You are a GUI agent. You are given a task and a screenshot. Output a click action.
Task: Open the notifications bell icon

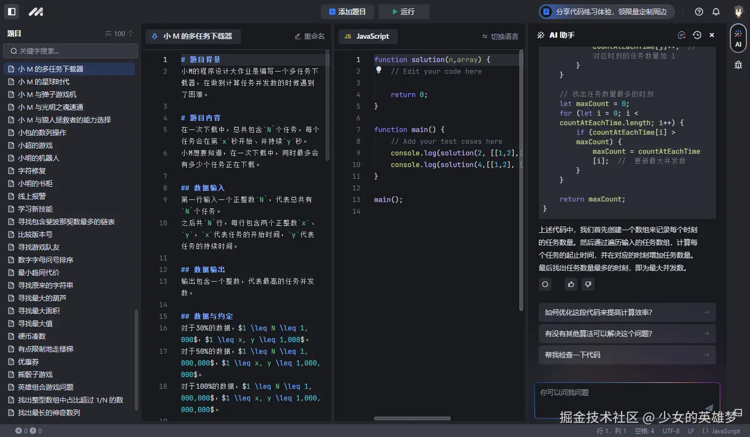coord(716,12)
